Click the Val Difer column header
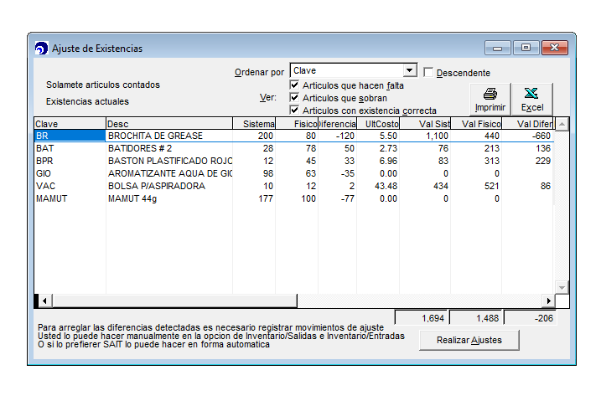The height and width of the screenshot is (406, 601). 528,124
